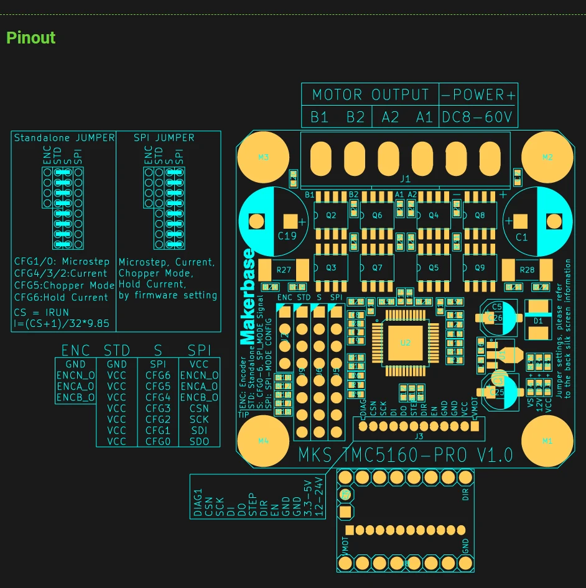Click the -POWER+ header cell
Screen dimensions: 586x588
click(x=478, y=95)
